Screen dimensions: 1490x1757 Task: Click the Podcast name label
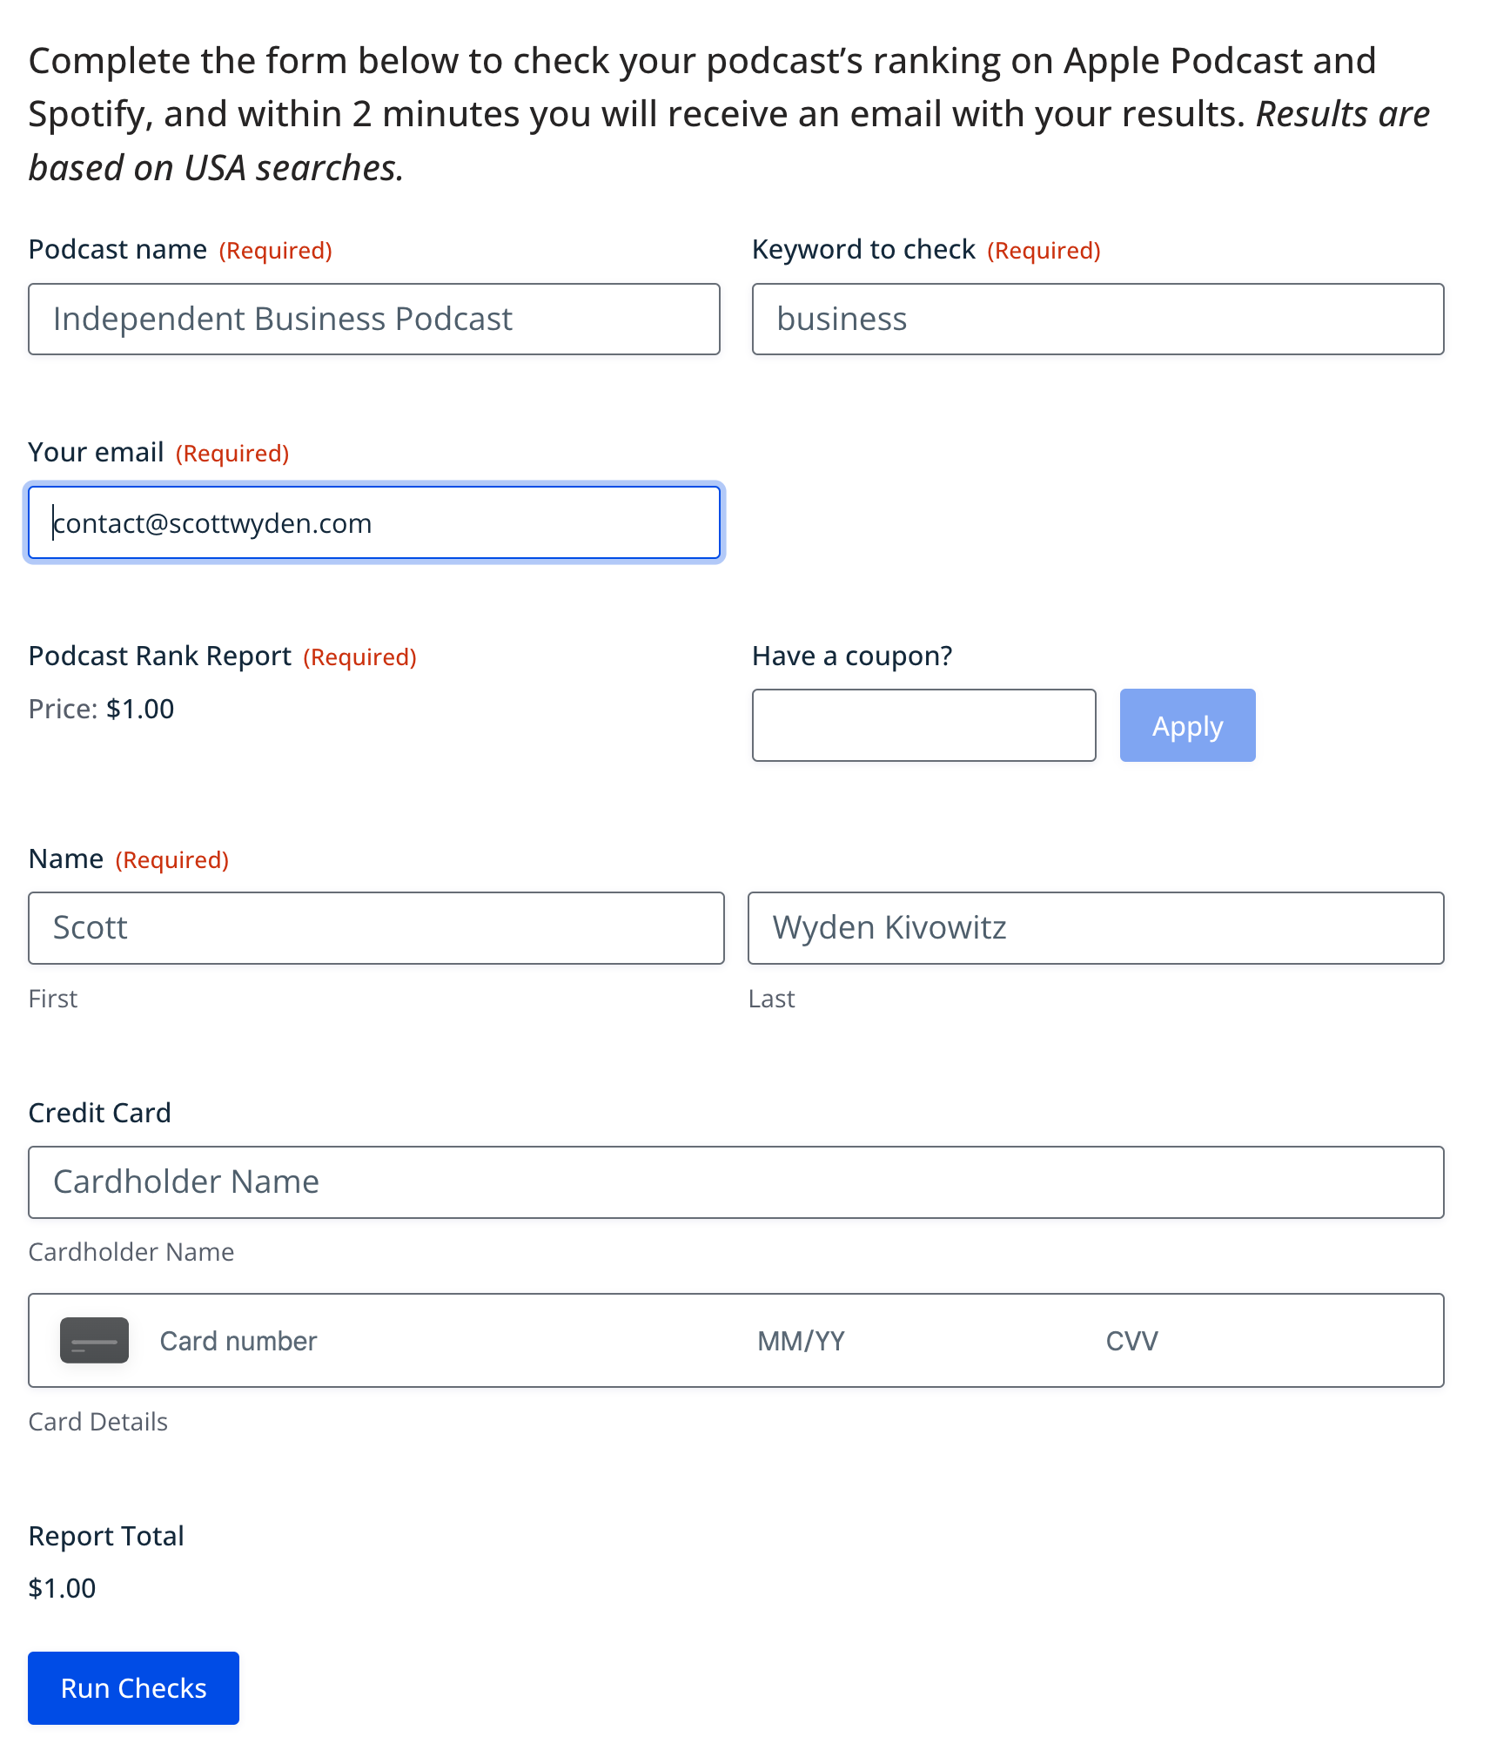pyautogui.click(x=117, y=250)
